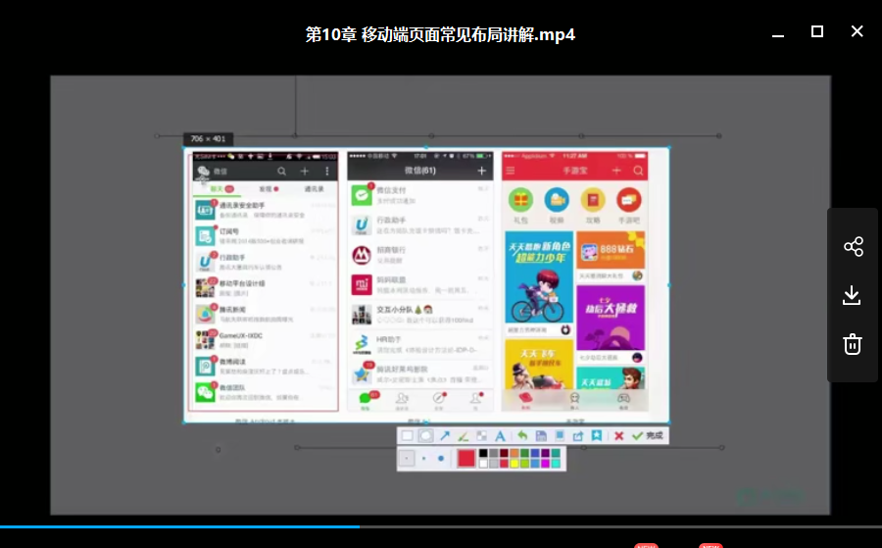This screenshot has height=548, width=882.
Task: Delete the video with the trash icon
Action: [853, 344]
